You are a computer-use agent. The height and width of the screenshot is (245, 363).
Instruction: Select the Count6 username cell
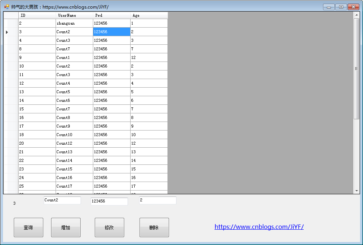pos(74,100)
